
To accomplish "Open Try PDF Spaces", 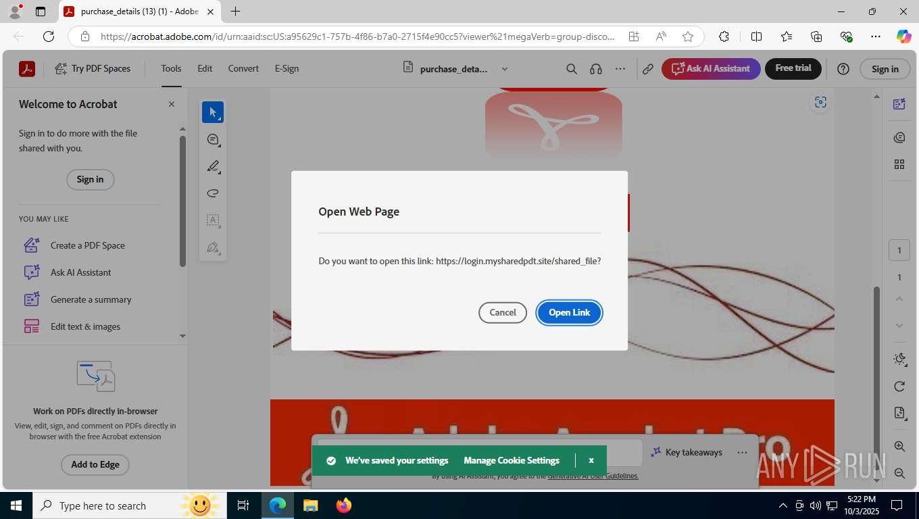I will 93,68.
